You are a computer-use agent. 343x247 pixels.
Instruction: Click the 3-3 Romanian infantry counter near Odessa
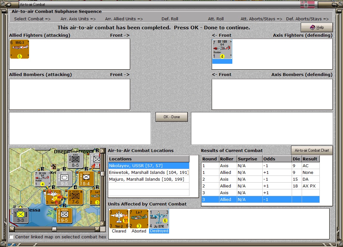pos(21,215)
